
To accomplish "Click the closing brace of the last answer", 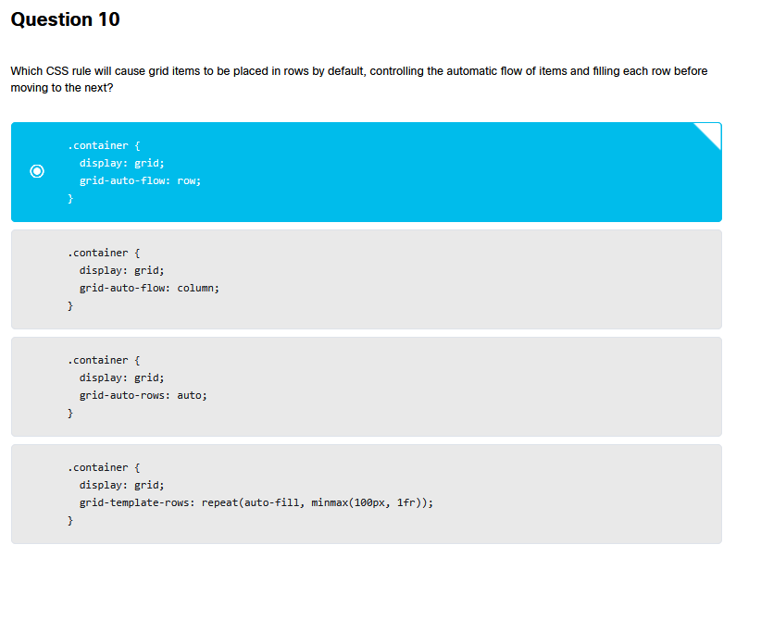I will (x=69, y=521).
